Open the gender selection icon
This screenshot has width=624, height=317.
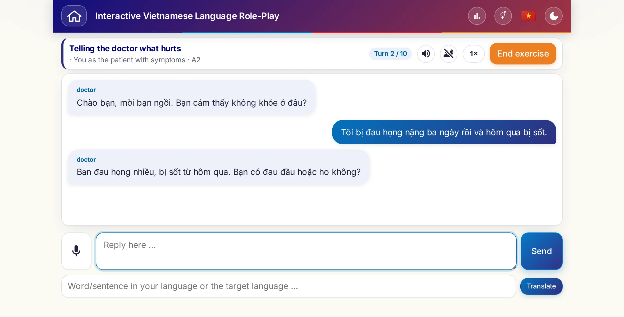click(503, 16)
